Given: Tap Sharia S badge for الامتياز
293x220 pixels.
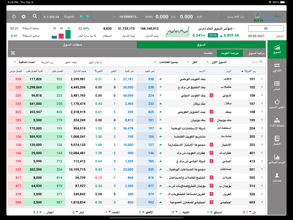Looking at the screenshot, I should tap(211, 145).
